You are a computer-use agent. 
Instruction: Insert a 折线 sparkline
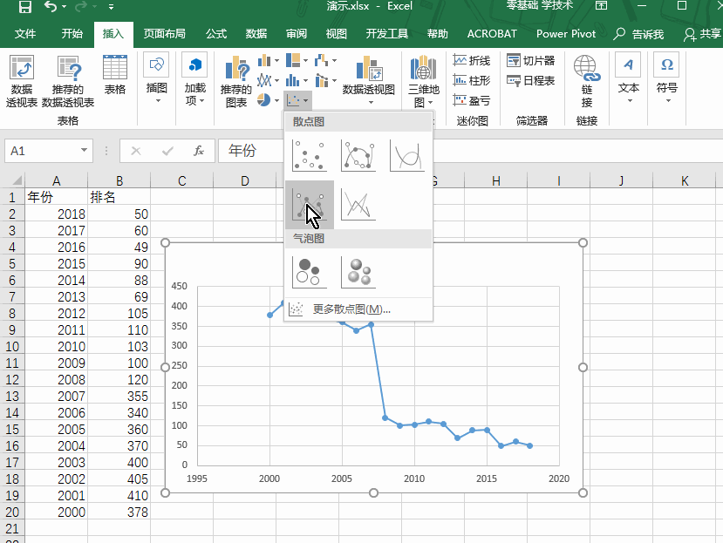(471, 60)
